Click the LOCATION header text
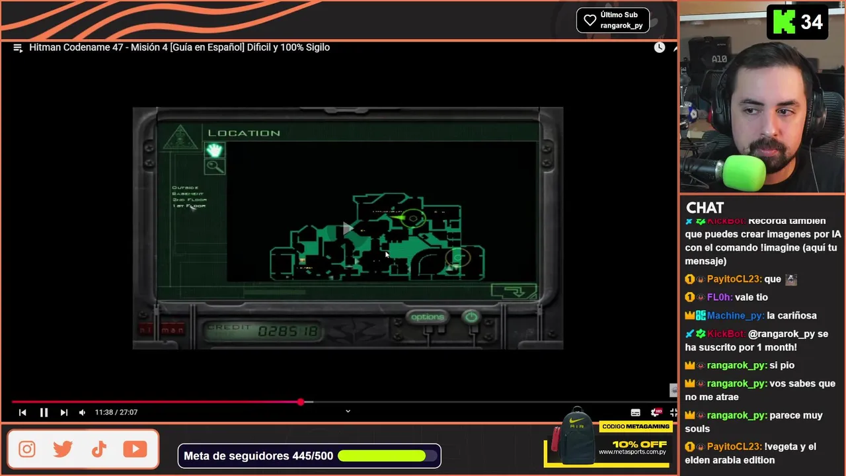 [244, 133]
